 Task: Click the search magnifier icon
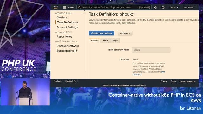coord(79,7)
